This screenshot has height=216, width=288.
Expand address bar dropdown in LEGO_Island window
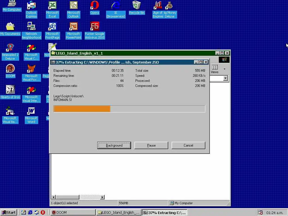(x=225, y=78)
